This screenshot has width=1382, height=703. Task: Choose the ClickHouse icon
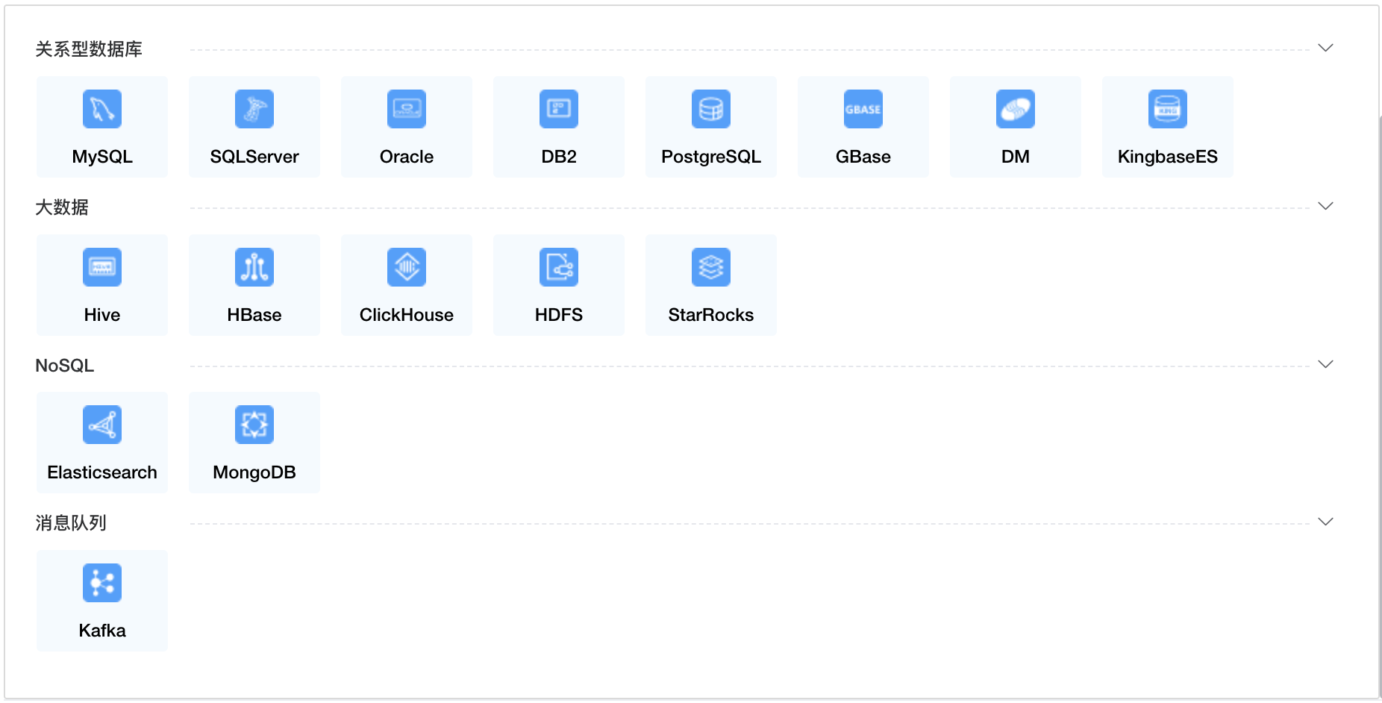tap(407, 268)
